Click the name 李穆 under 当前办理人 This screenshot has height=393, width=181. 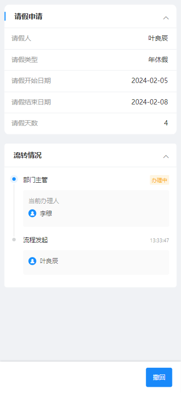pos(46,213)
